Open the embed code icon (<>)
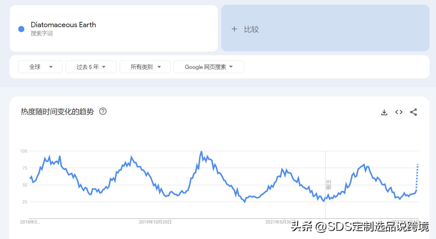This screenshot has width=436, height=239. pos(399,112)
